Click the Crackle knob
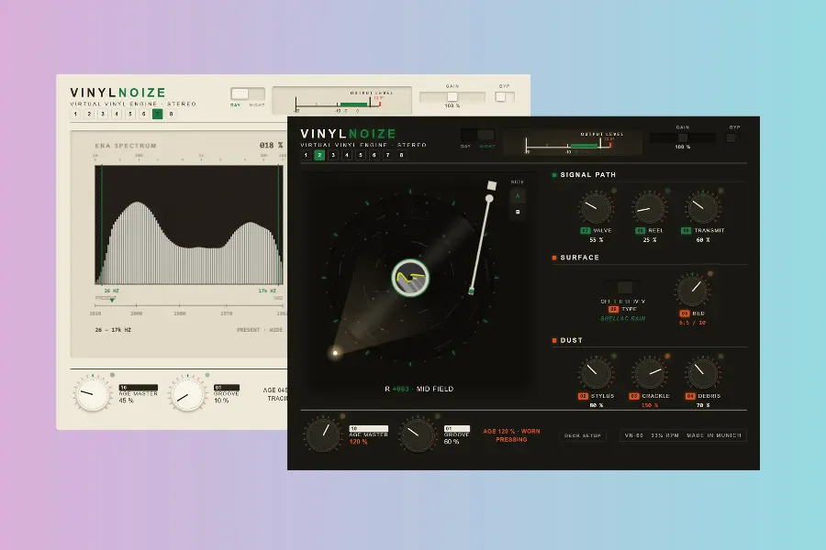The width and height of the screenshot is (826, 550). coord(650,373)
